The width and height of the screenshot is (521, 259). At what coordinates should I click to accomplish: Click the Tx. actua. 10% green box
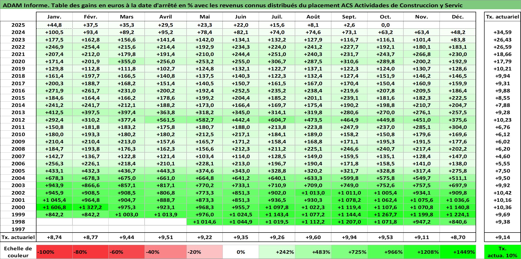503,252
